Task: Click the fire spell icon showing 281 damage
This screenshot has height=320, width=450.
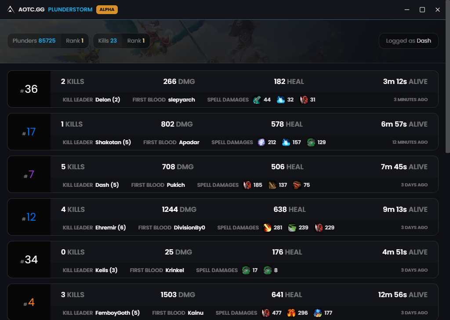Action: pos(267,228)
